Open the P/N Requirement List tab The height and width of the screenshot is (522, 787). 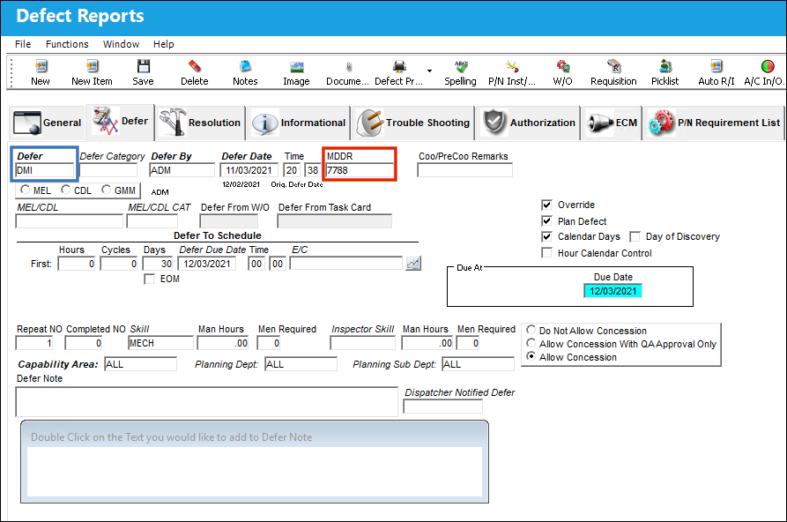tap(714, 123)
